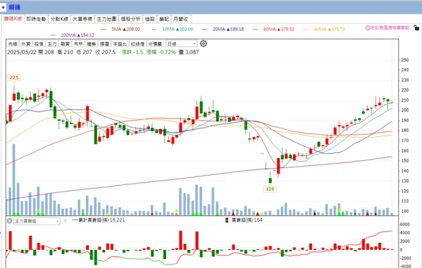This screenshot has height=268, width=422.
Task: Expand the 日線 period dropdown
Action: pyautogui.click(x=181, y=44)
